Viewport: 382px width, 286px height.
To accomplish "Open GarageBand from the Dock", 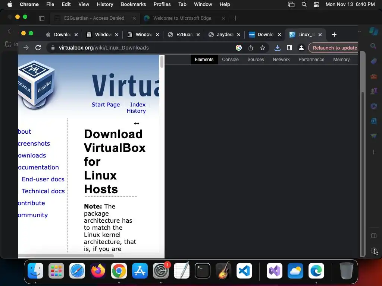I will [x=223, y=271].
